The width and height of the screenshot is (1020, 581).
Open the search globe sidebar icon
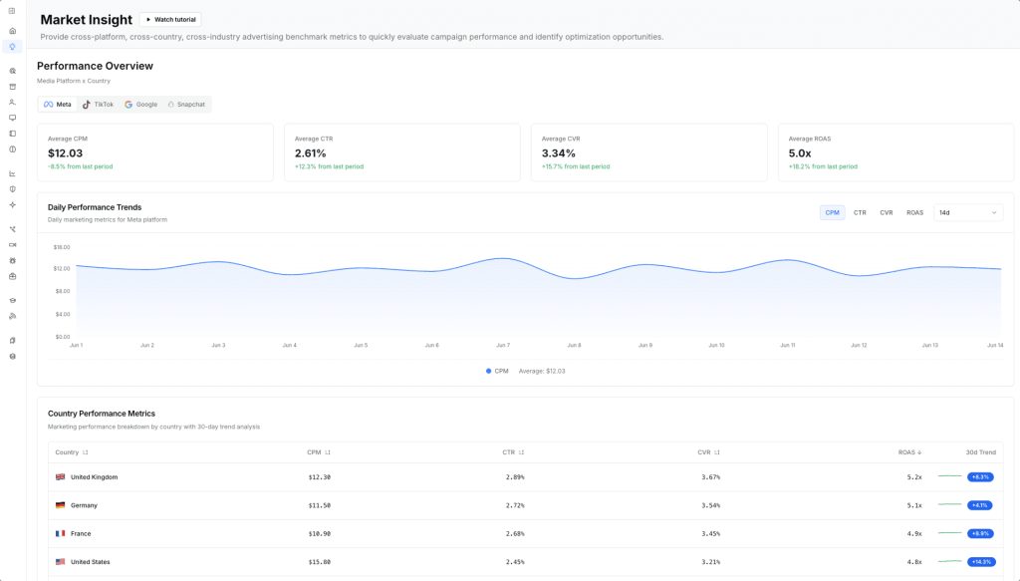pyautogui.click(x=12, y=71)
